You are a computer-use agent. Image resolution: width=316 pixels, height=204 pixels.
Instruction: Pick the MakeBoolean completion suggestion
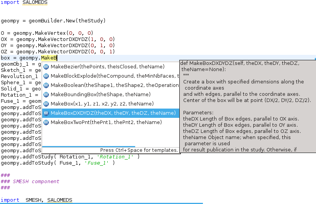pos(111,85)
